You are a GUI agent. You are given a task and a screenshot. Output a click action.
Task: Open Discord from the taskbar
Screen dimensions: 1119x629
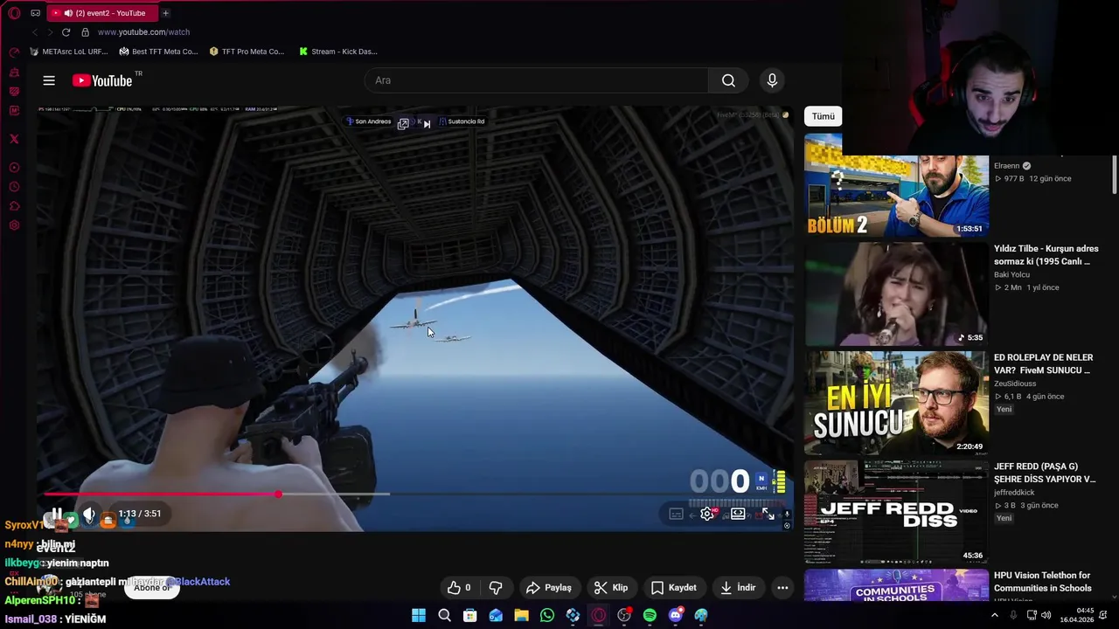tap(675, 616)
